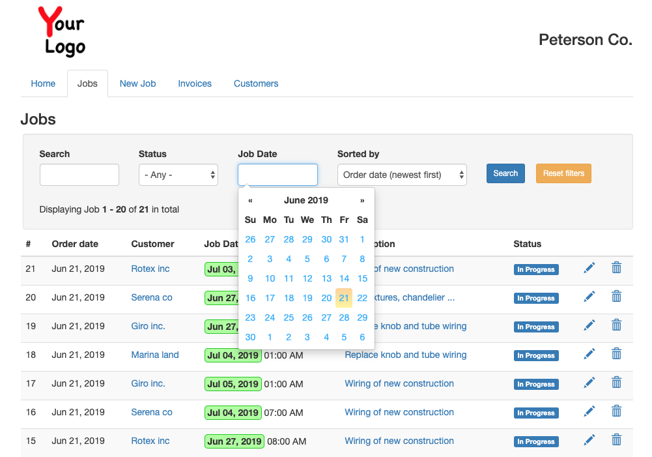The image size is (652, 457).
Task: Select the Jobs tab
Action: (x=87, y=83)
